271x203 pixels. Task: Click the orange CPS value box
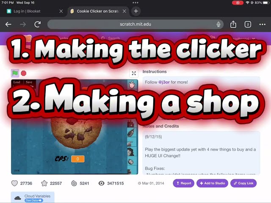78,159
